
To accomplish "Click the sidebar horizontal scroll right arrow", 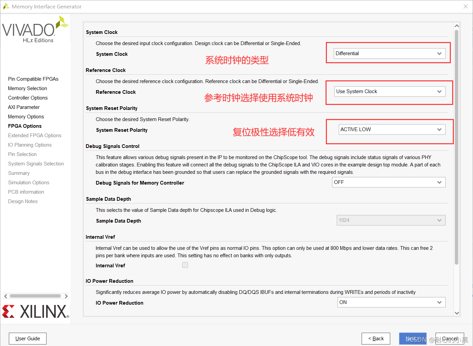I will coord(66,296).
